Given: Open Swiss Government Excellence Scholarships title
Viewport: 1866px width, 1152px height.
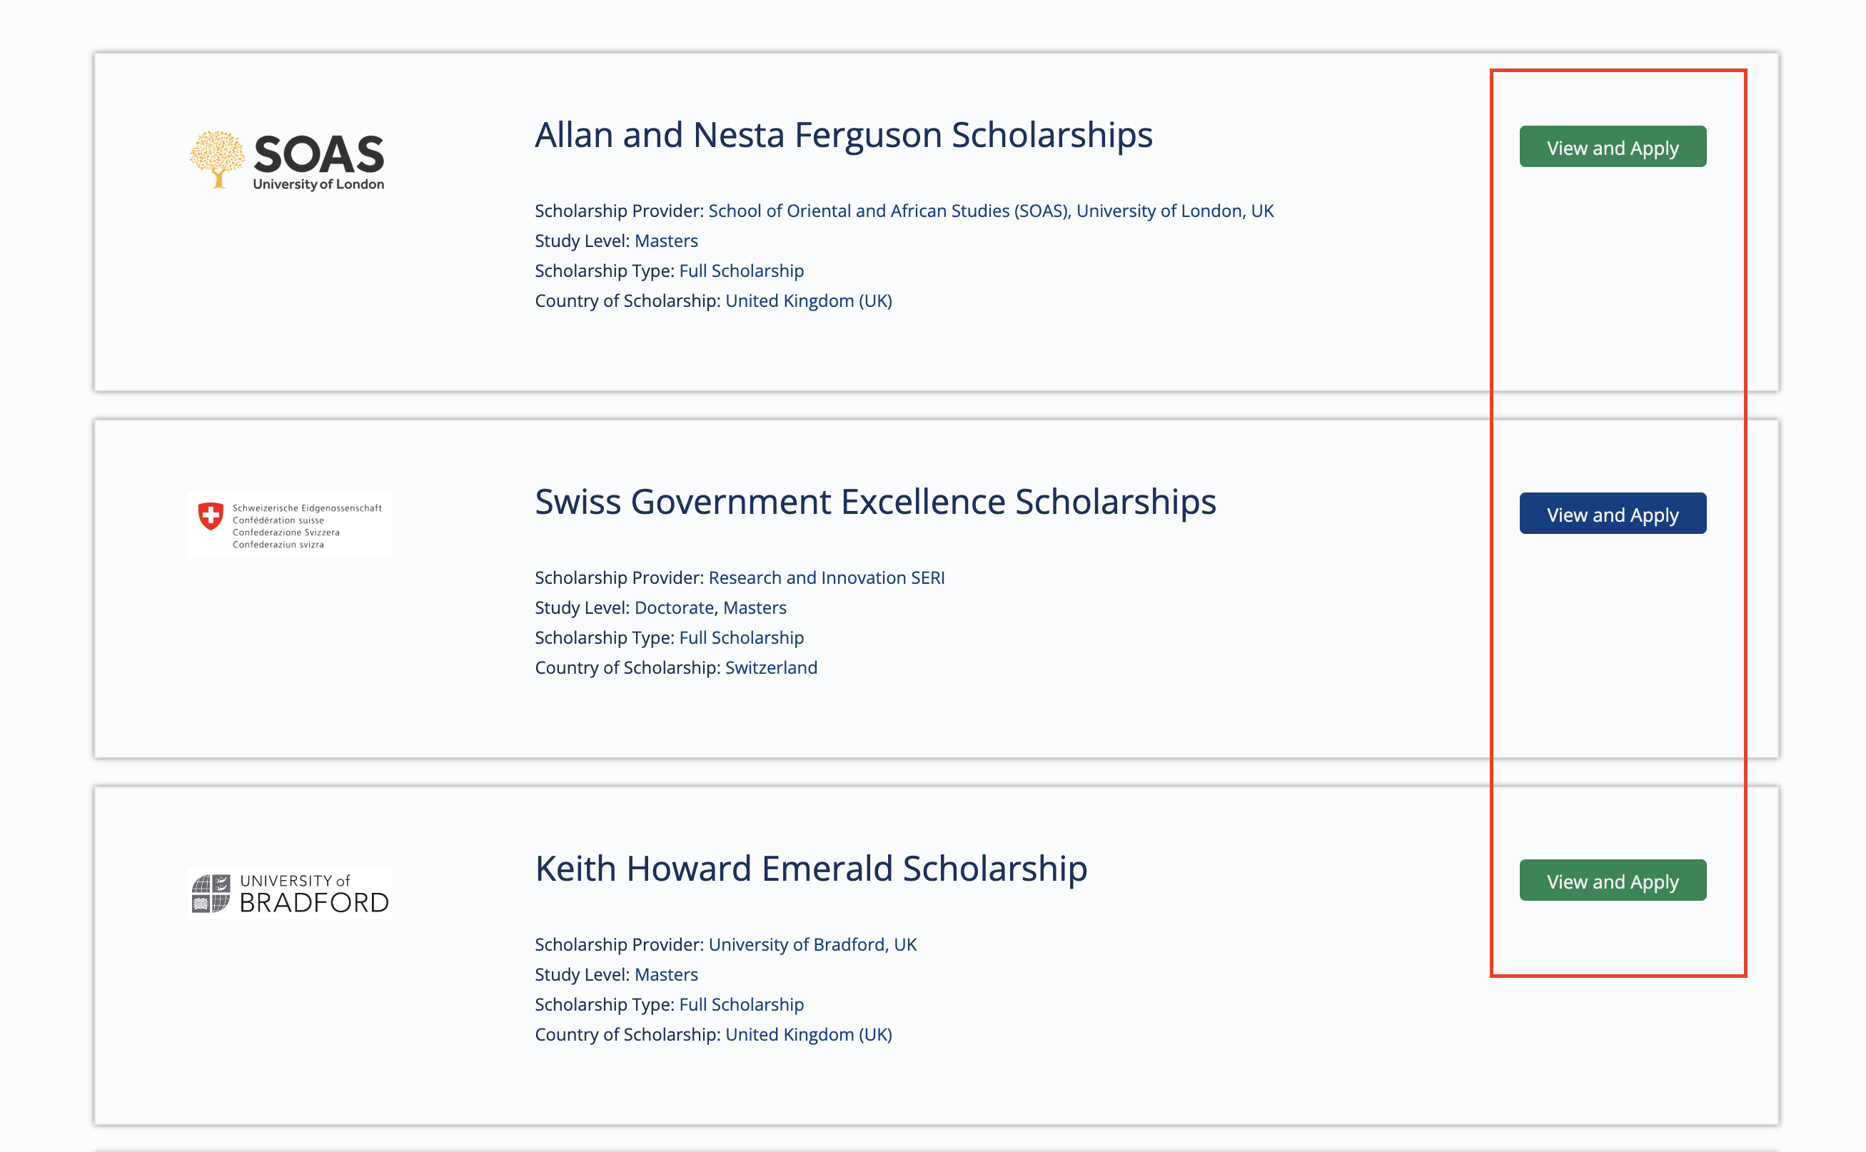Looking at the screenshot, I should (x=875, y=502).
